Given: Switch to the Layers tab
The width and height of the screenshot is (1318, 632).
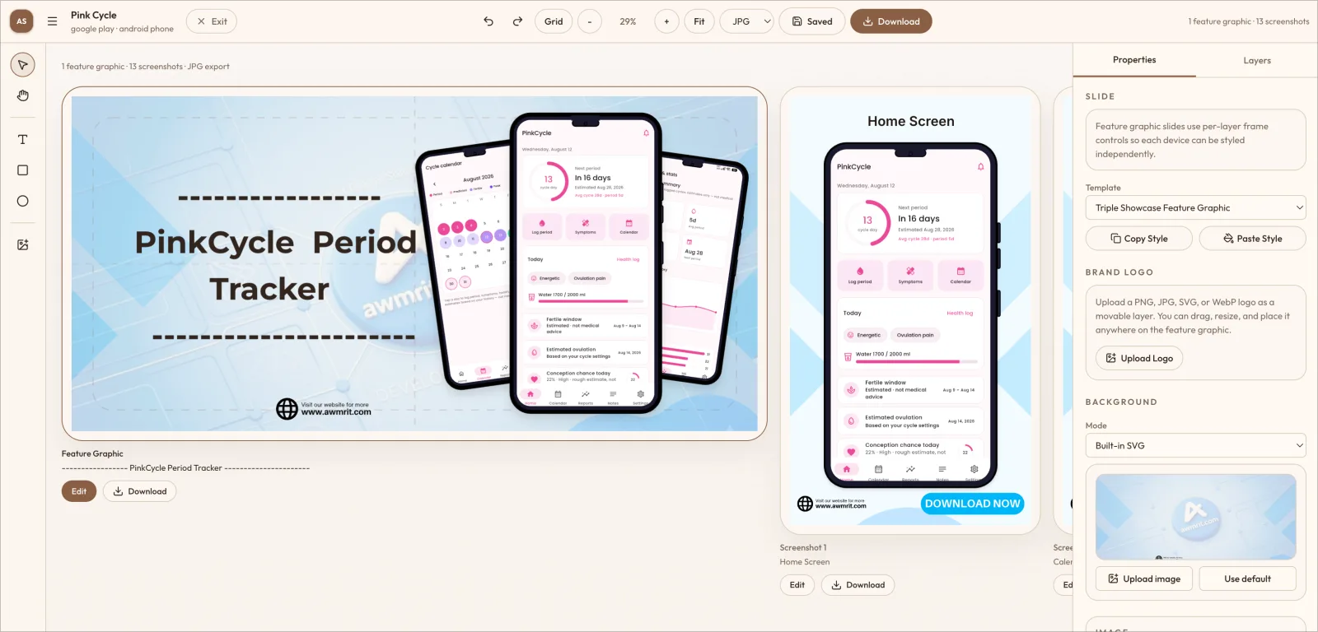Looking at the screenshot, I should (1257, 60).
